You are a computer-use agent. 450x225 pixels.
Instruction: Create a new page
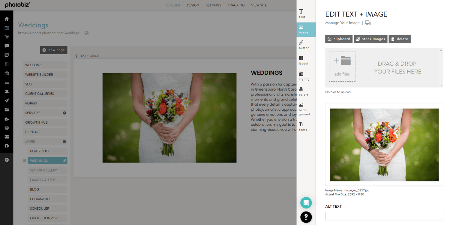[53, 50]
